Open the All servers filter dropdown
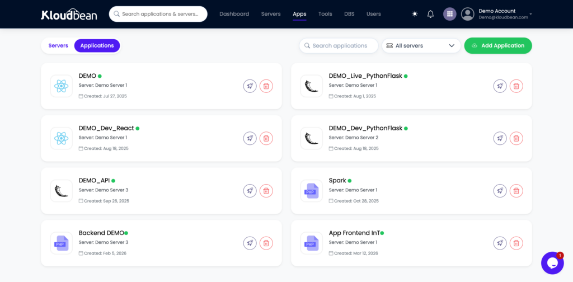Image resolution: width=573 pixels, height=282 pixels. click(421, 46)
